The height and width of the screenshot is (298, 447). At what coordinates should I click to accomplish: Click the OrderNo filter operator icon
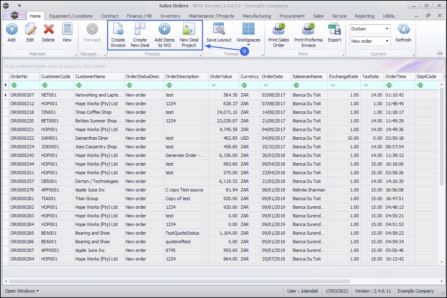click(14, 85)
